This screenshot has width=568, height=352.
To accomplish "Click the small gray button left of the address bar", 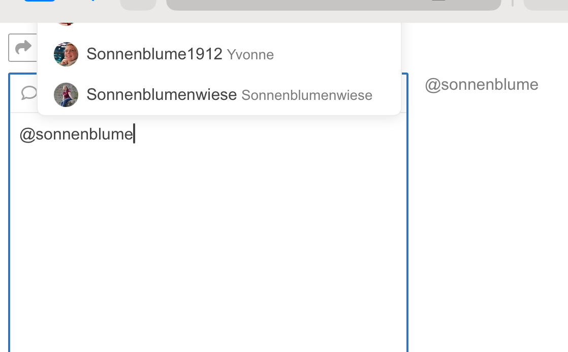I will click(x=138, y=5).
